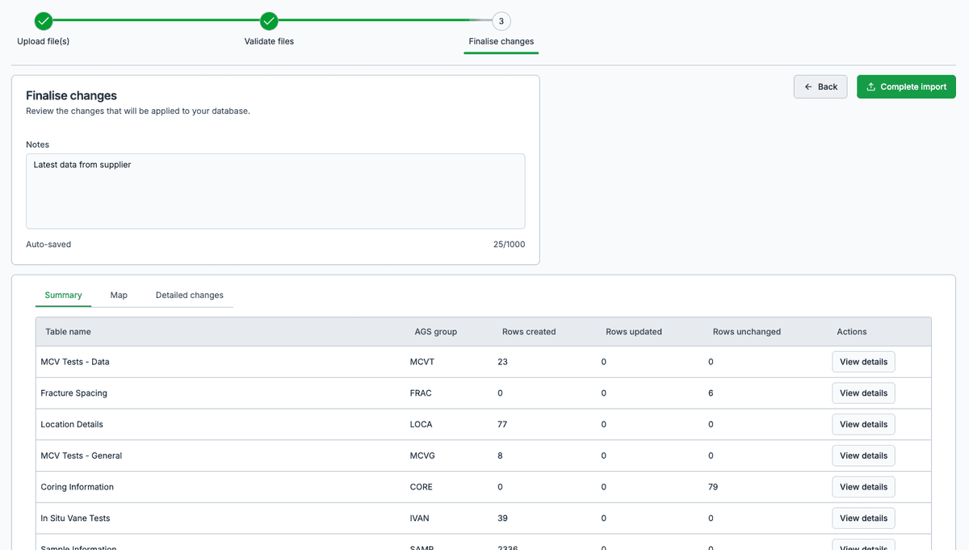View details for Location Details row
The image size is (969, 550).
pyautogui.click(x=863, y=425)
